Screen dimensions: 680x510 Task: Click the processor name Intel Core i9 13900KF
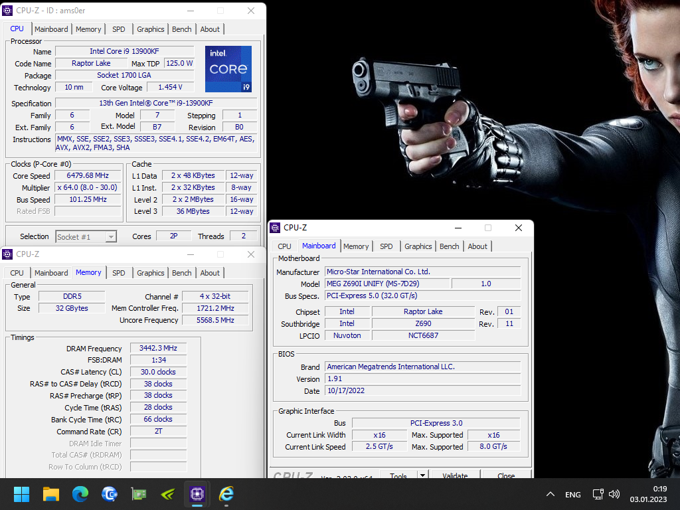point(124,51)
